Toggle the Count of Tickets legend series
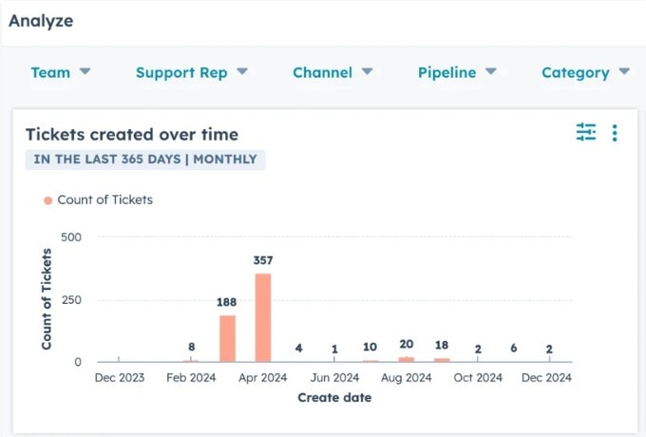646x437 pixels. (x=104, y=199)
